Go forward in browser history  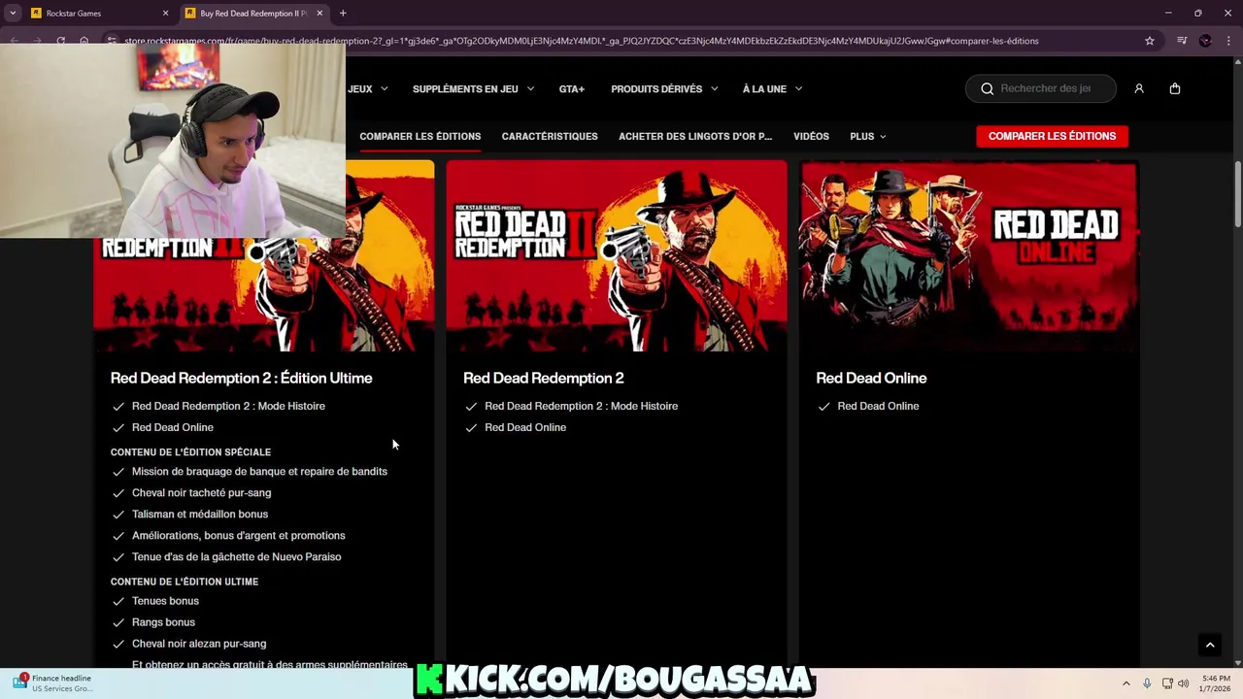[37, 41]
